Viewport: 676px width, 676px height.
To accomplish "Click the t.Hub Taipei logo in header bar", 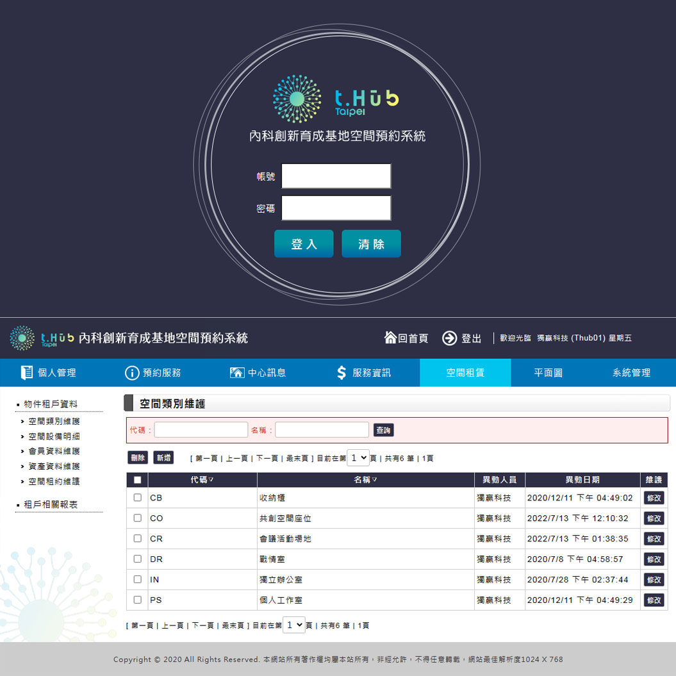I will pyautogui.click(x=42, y=338).
